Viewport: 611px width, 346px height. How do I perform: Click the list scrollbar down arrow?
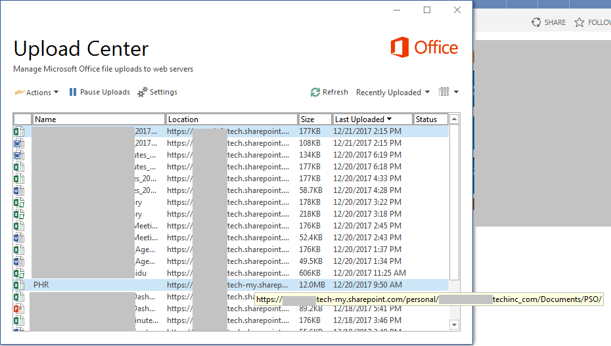point(455,324)
